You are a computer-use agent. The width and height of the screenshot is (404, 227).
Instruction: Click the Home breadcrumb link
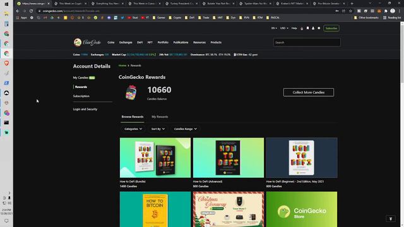(122, 66)
